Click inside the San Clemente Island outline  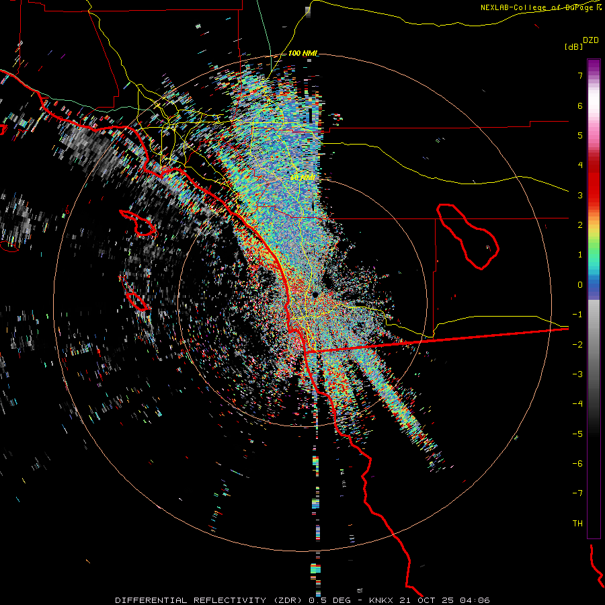(138, 302)
